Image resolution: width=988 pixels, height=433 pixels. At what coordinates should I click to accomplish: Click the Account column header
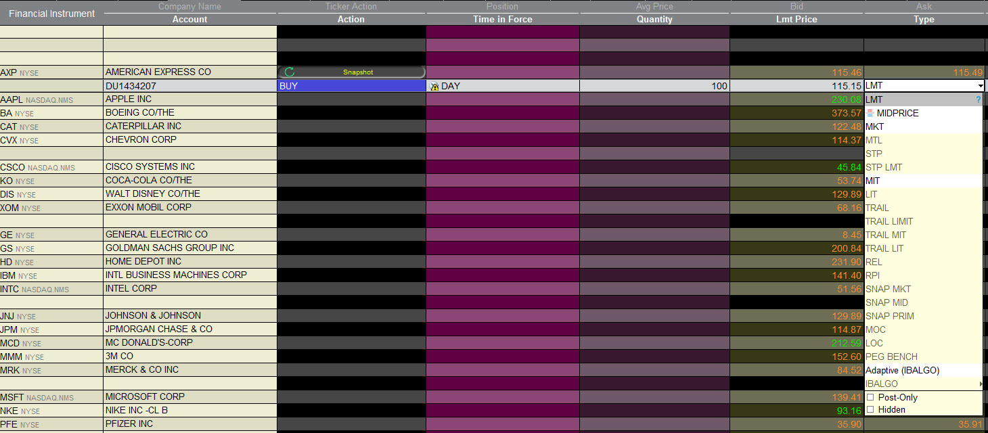point(190,19)
